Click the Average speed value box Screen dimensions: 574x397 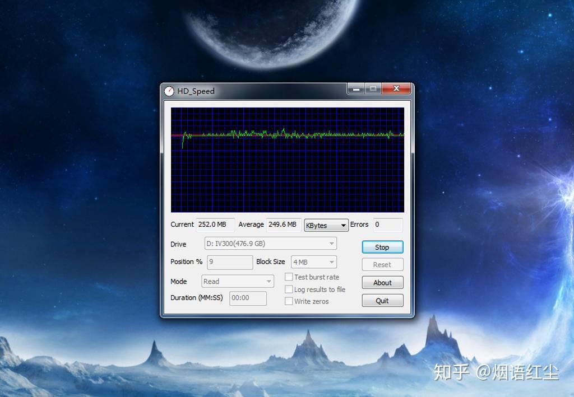284,225
